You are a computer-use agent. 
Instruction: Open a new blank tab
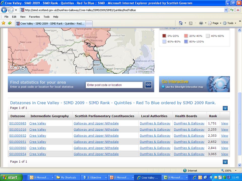point(89,24)
